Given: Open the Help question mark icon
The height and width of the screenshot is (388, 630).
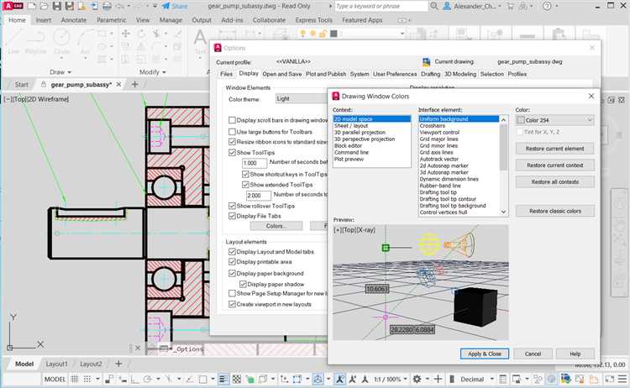Looking at the screenshot, I should 547,6.
